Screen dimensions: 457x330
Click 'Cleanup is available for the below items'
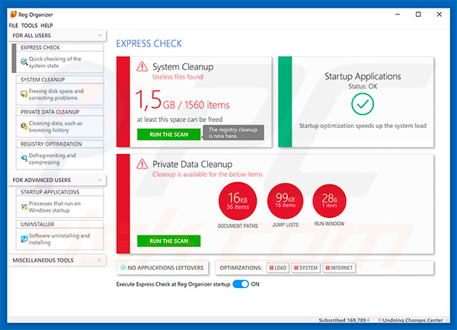tap(207, 175)
